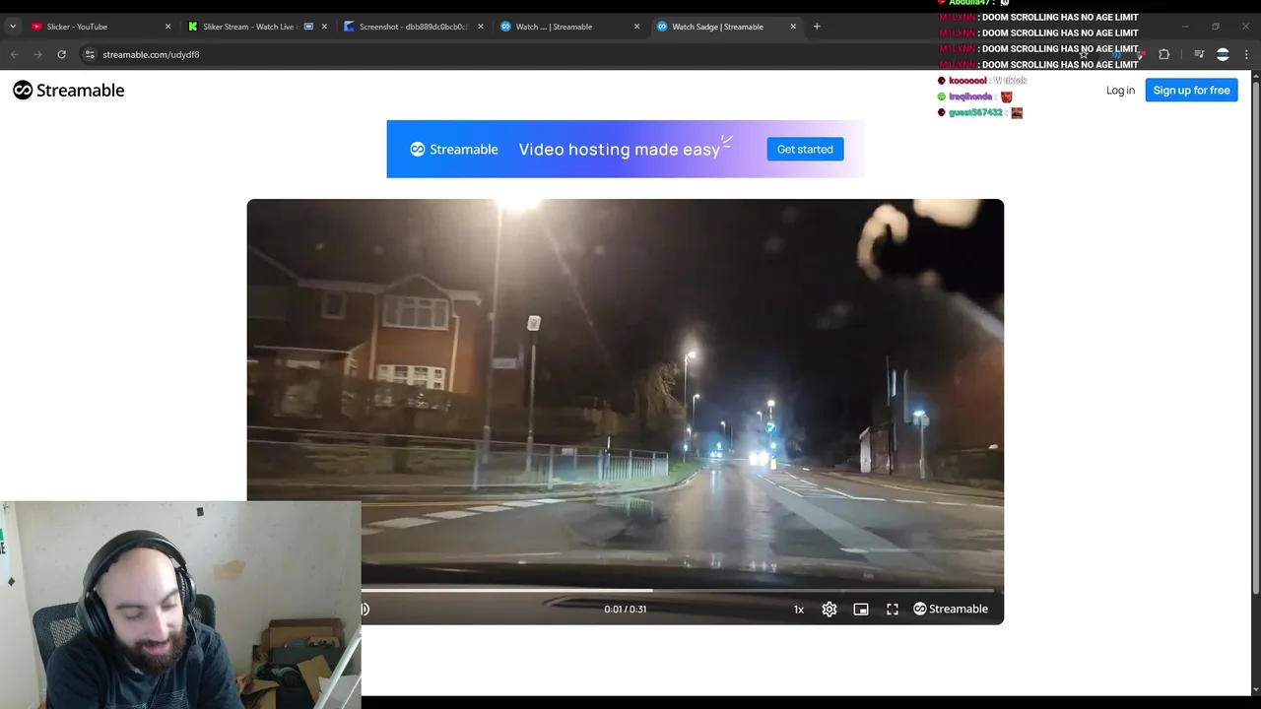Close the Sliker Stream tab
The height and width of the screenshot is (709, 1261).
coord(324,27)
